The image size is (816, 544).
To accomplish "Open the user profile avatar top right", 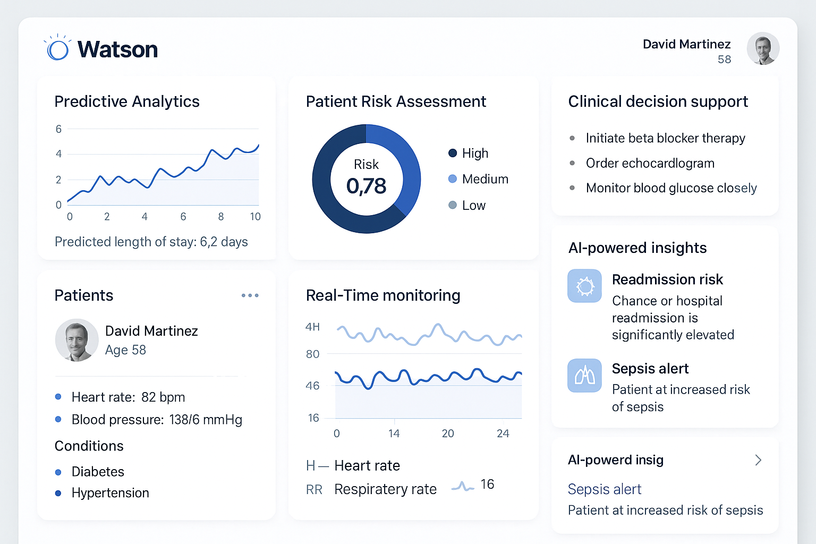I will 763,48.
